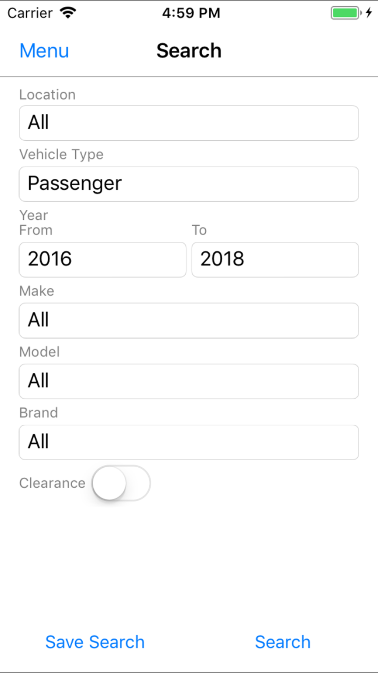Tap the Vehicle Type label

(62, 154)
